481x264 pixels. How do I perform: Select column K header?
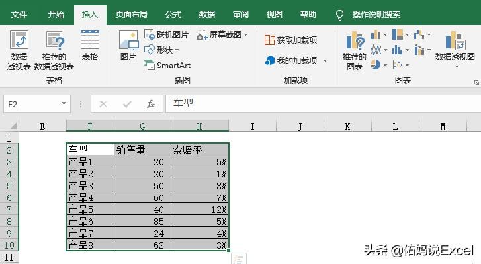click(347, 126)
